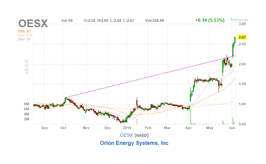Open the OESX ticker link below chart

(126, 135)
